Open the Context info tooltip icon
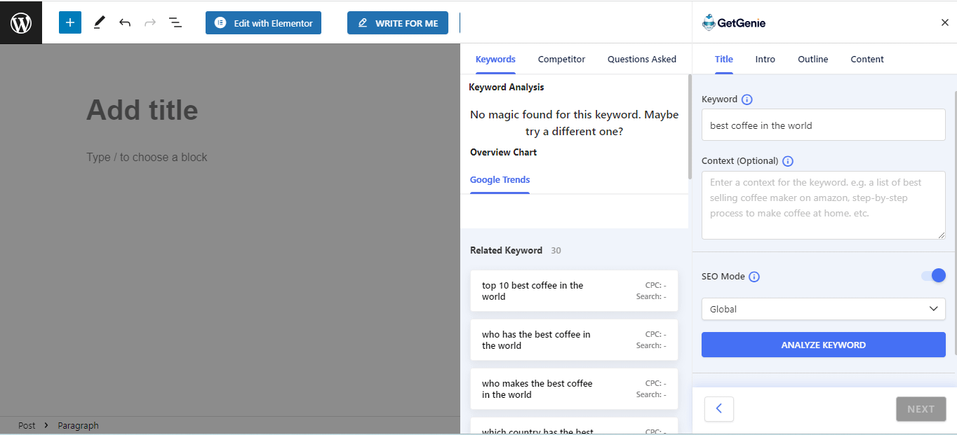This screenshot has width=957, height=435. (787, 160)
